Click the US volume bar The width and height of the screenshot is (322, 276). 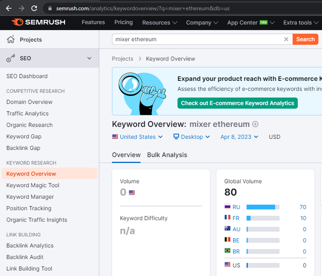(263, 265)
